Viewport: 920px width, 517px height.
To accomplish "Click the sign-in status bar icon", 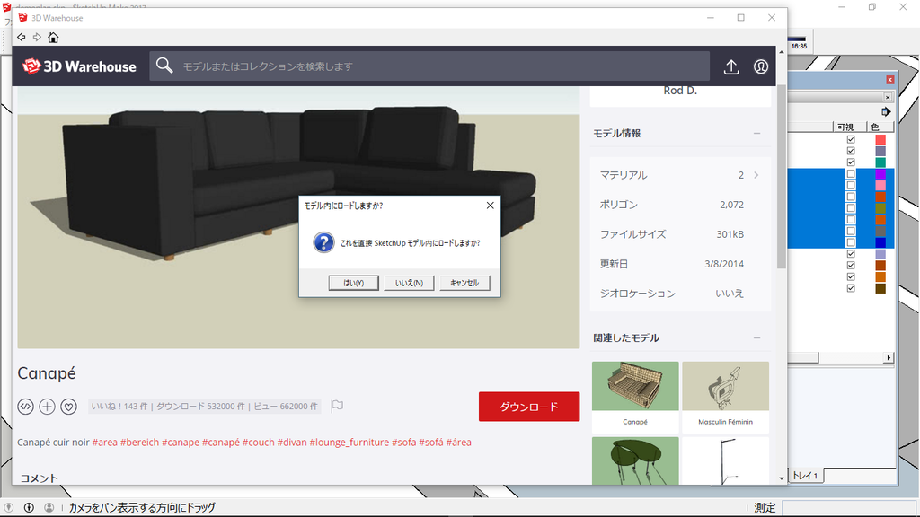I will pyautogui.click(x=49, y=508).
